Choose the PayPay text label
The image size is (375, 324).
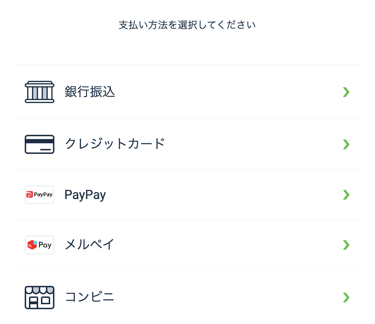point(85,195)
